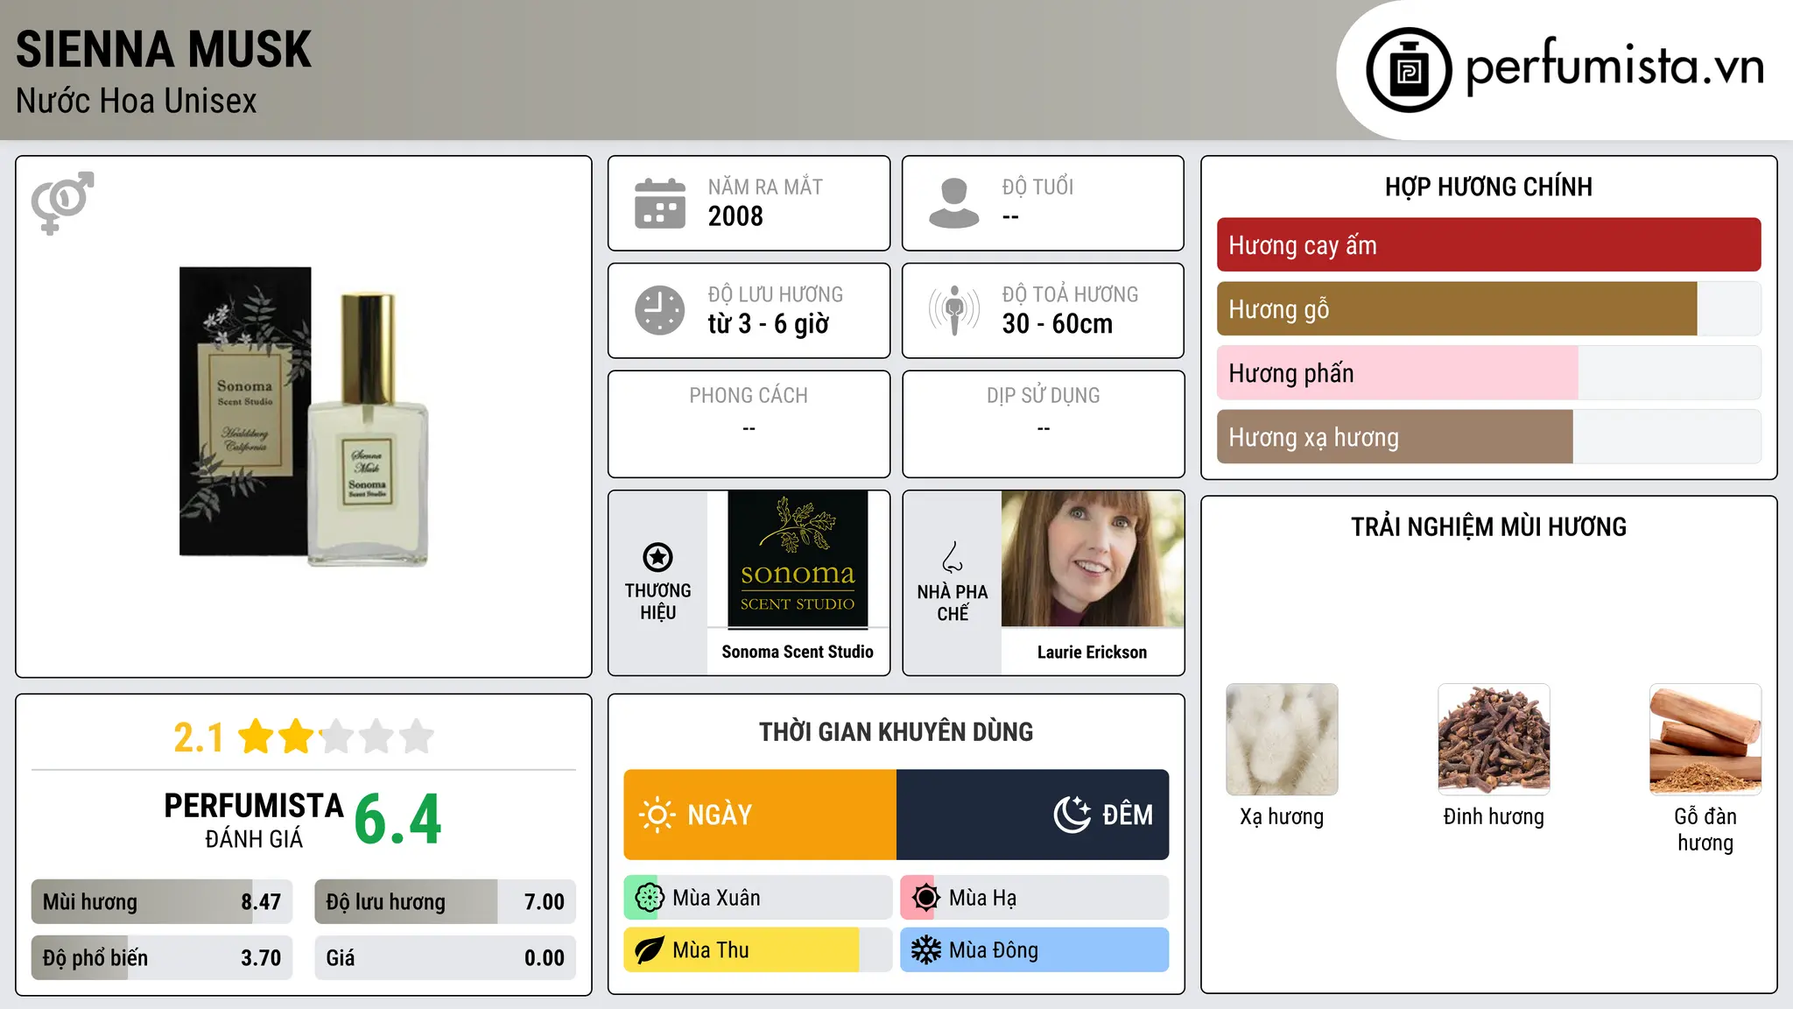Click the Xạ hương musk note image
Viewport: 1793px width, 1009px height.
(x=1282, y=739)
